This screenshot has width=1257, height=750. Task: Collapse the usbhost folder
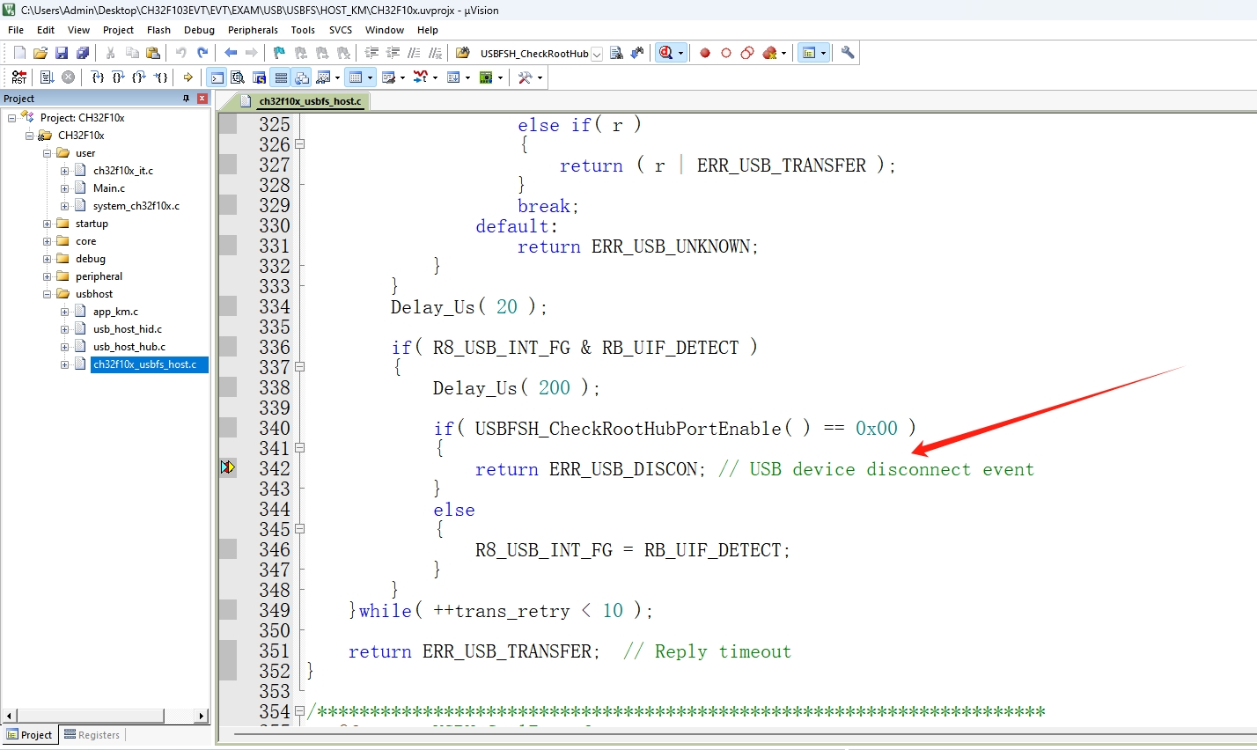(47, 294)
